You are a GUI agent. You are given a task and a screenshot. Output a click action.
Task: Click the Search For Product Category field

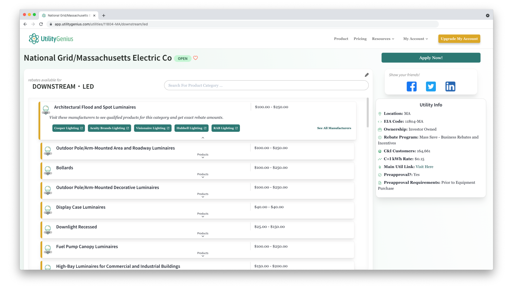click(x=266, y=85)
